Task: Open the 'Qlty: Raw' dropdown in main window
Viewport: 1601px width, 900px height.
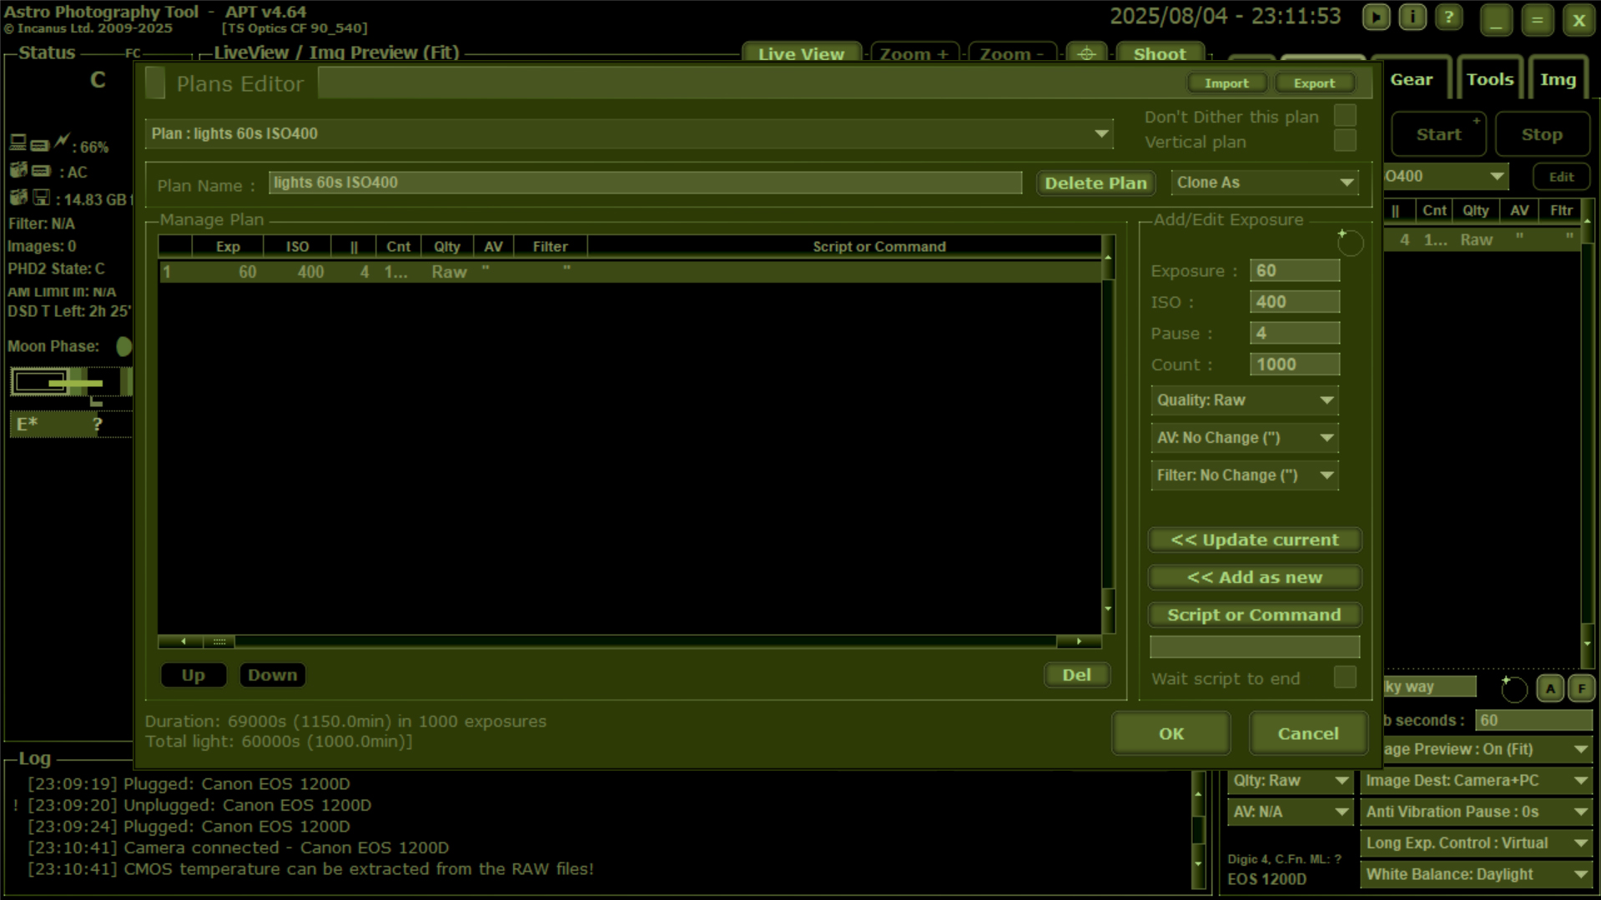Action: [x=1290, y=781]
